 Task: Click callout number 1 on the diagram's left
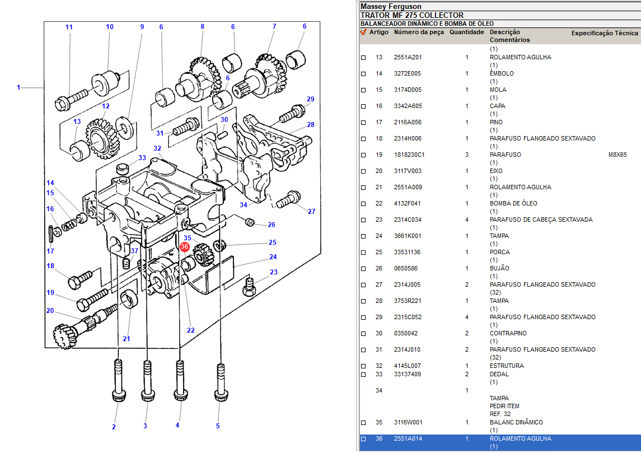click(x=18, y=87)
